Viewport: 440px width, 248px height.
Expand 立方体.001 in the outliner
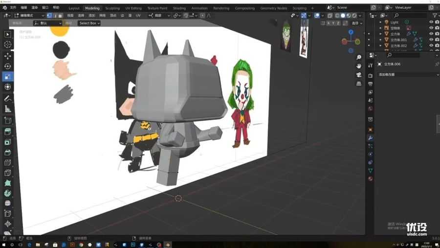380,39
